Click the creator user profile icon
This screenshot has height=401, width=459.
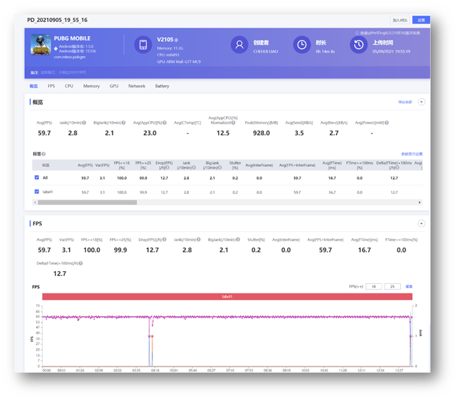click(238, 45)
